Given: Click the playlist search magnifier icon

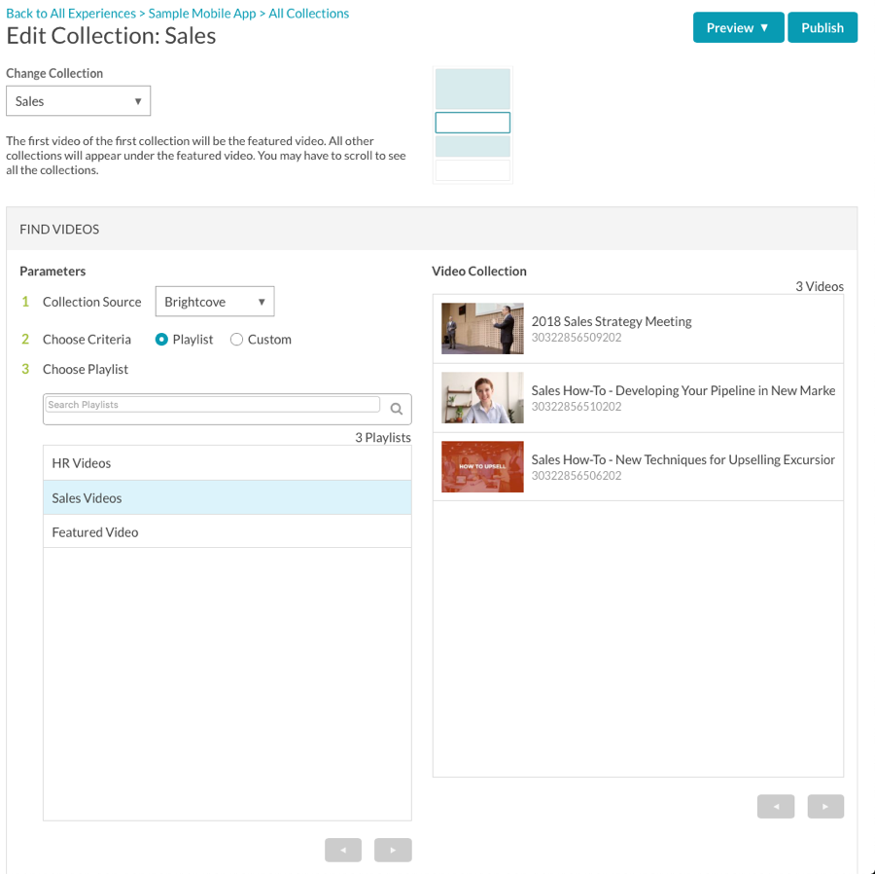Looking at the screenshot, I should tap(397, 409).
